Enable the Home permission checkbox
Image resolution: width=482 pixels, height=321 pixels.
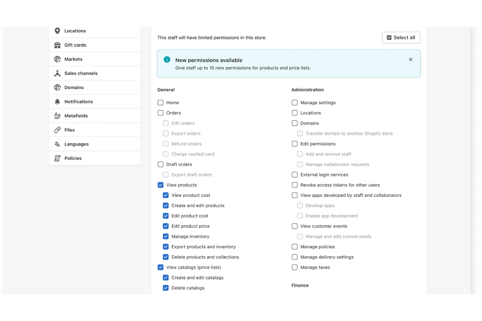pos(161,103)
